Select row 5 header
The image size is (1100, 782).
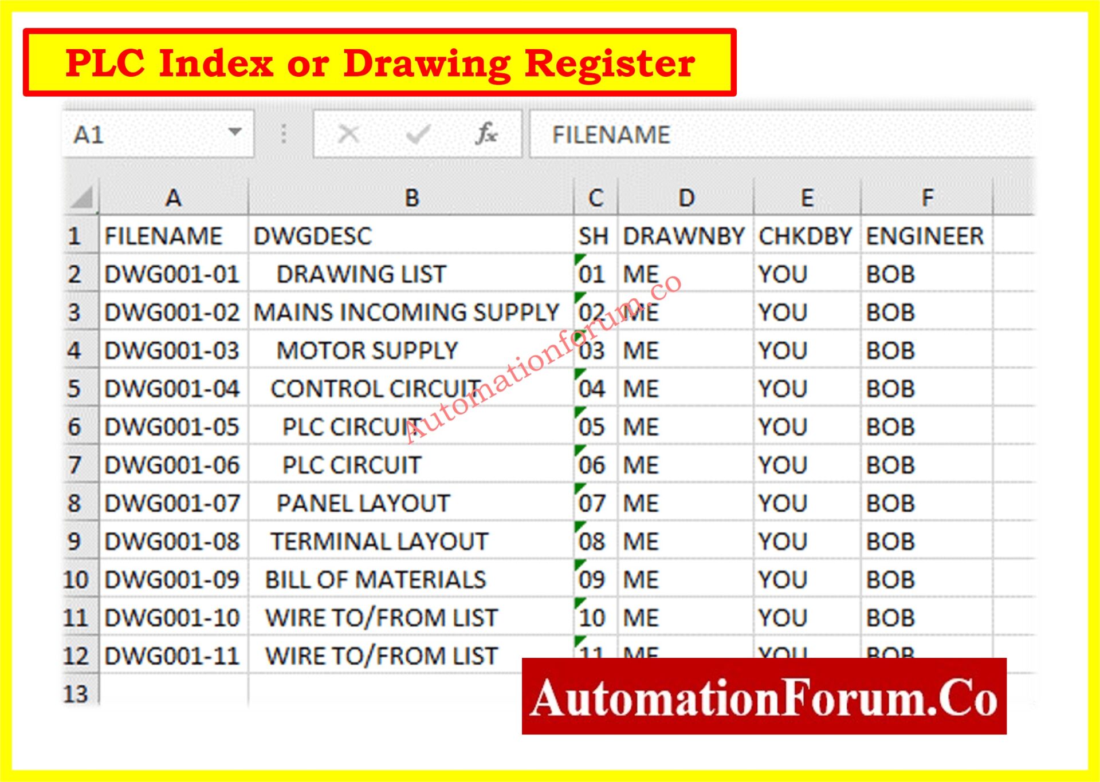click(x=74, y=389)
